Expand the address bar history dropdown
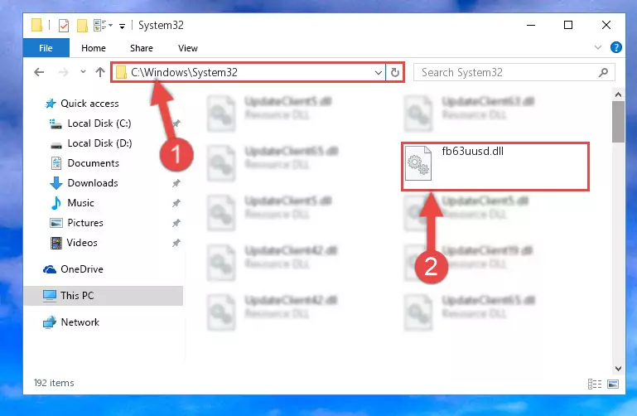Viewport: 637px width, 416px height. pos(379,73)
